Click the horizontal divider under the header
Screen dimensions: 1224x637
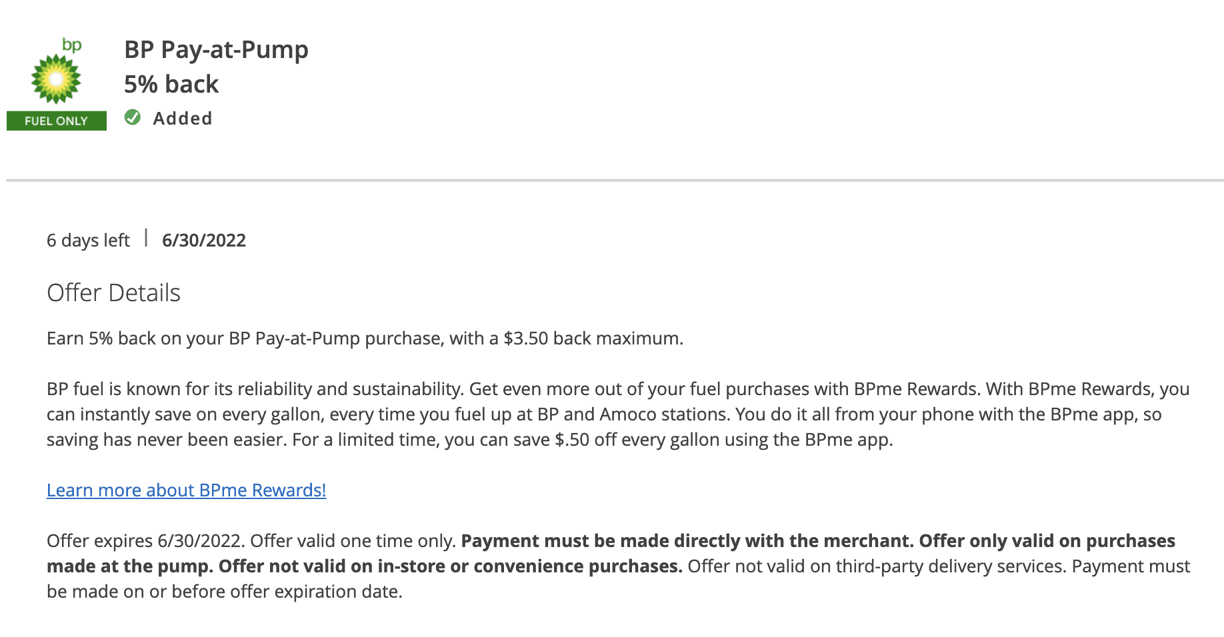pos(615,180)
